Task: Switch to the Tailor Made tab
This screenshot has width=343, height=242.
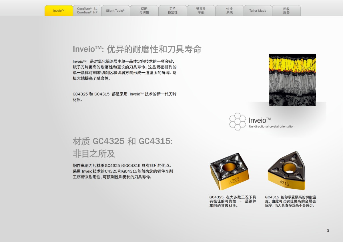Action: (x=258, y=11)
